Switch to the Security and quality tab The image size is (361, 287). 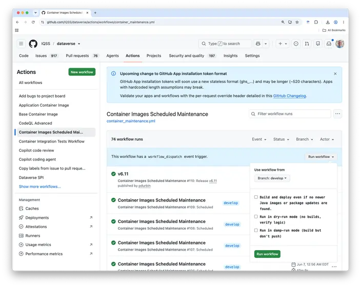pos(192,56)
